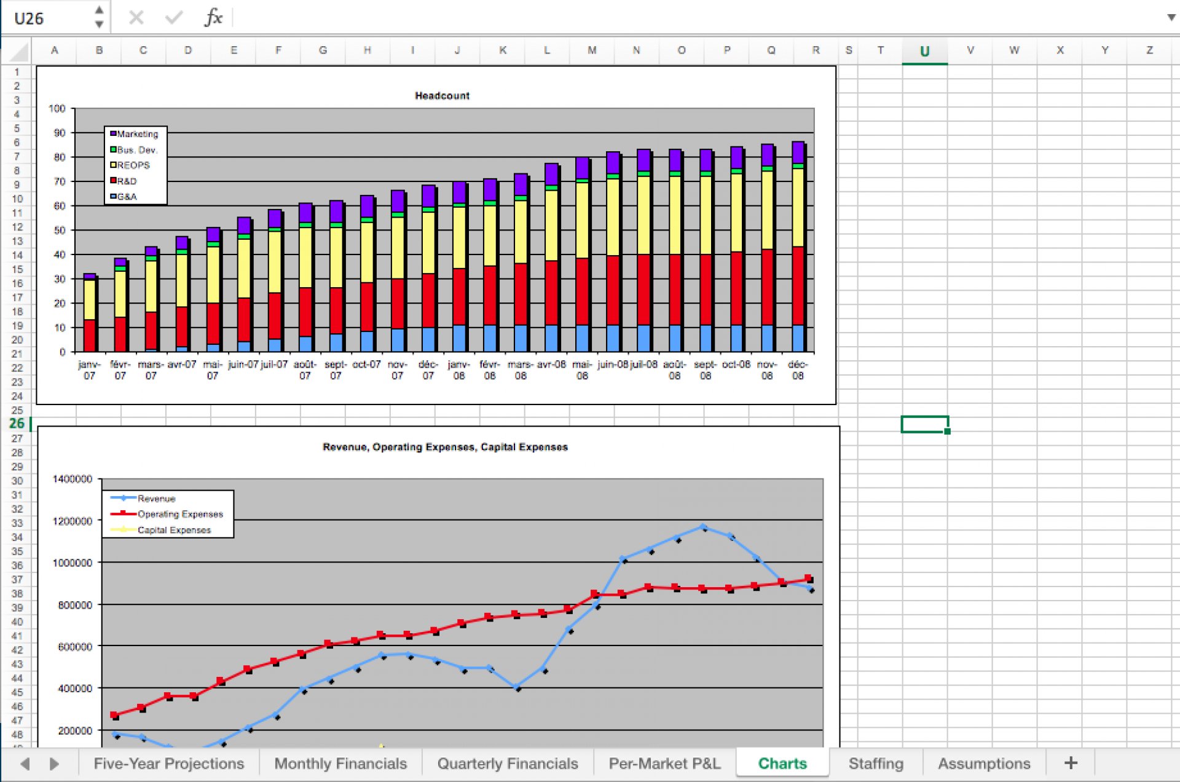Click the Capital Expenses legend entry

(x=160, y=530)
